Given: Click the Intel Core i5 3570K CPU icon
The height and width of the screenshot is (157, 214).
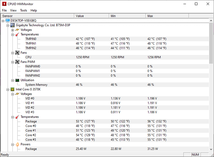Looking at the screenshot, I should point(12,89).
